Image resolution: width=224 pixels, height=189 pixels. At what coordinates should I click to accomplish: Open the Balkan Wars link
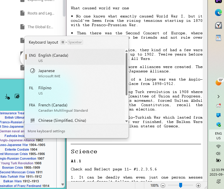coord(13,181)
